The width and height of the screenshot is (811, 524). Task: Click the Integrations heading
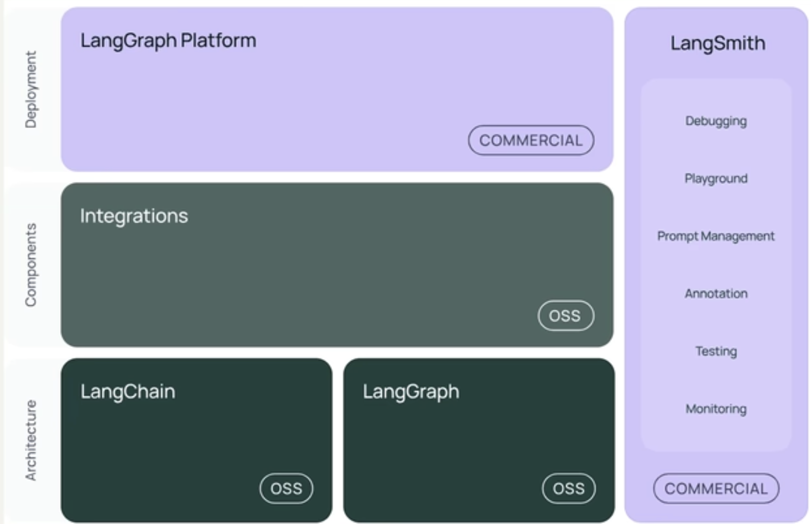(134, 216)
